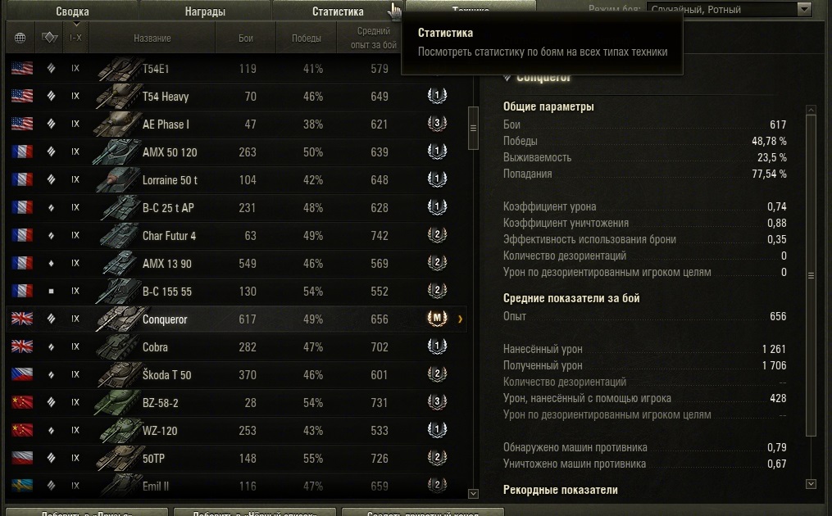Image resolution: width=832 pixels, height=516 pixels.
Task: Click the UK flag beside Cobra
Action: 22,346
